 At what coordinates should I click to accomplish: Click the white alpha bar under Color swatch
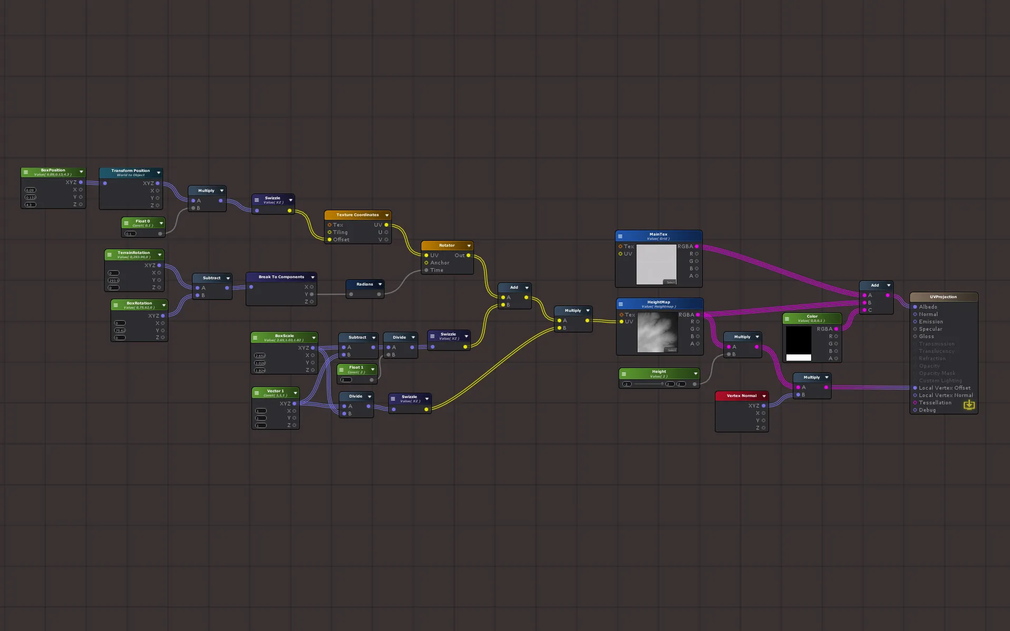click(799, 358)
